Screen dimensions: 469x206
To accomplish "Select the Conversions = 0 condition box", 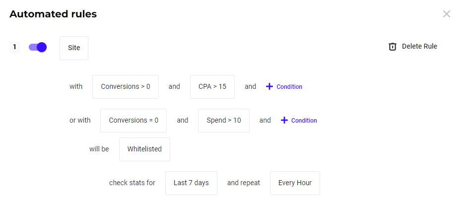I will pyautogui.click(x=134, y=120).
